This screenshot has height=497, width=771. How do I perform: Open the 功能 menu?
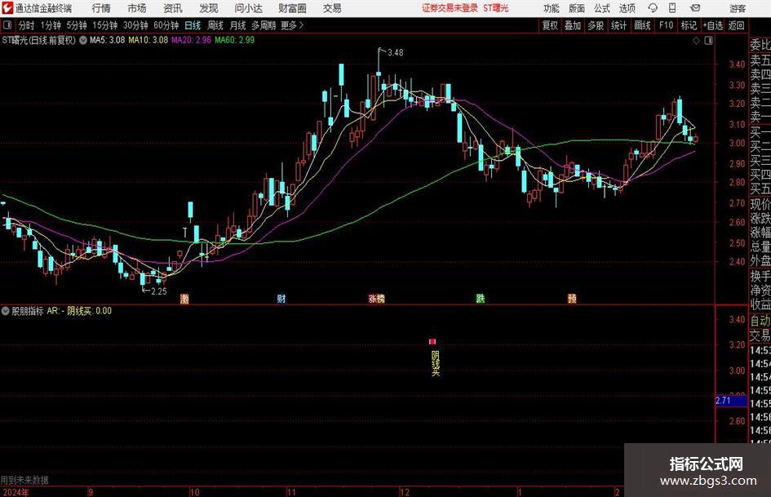552,8
